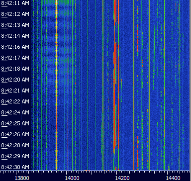Click the 8:42:14 AM timestamp label
Image resolution: width=191 pixels, height=181 pixels.
(x=15, y=36)
